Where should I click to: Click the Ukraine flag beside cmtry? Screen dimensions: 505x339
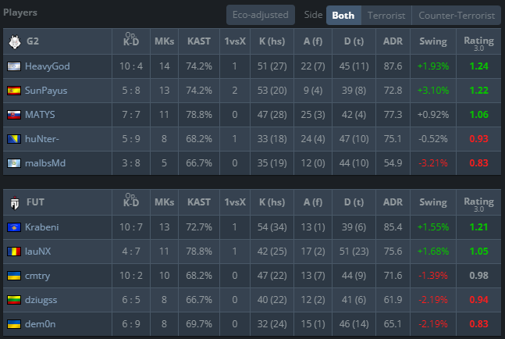click(x=13, y=276)
